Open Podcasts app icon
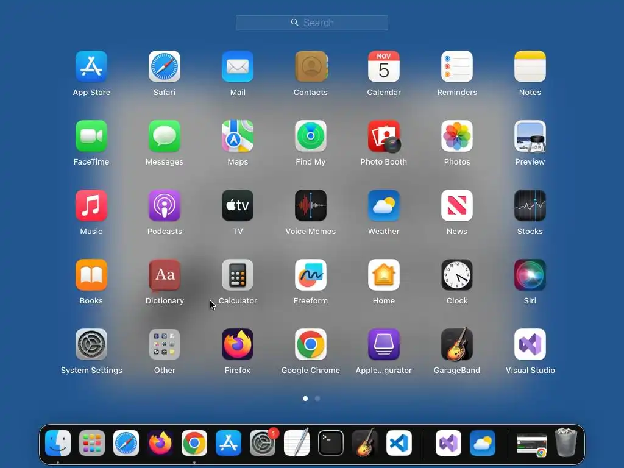The height and width of the screenshot is (468, 624). point(165,205)
